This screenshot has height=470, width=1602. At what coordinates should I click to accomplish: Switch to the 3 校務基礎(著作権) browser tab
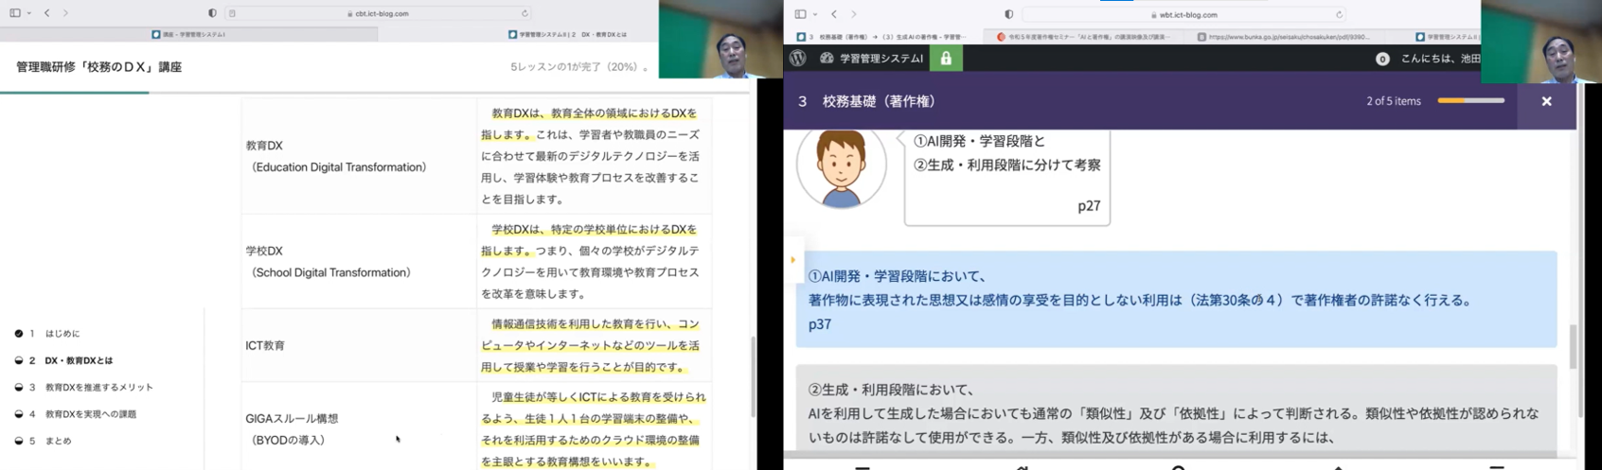tap(883, 37)
